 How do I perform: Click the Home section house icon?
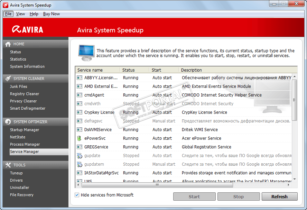[x=8, y=44]
